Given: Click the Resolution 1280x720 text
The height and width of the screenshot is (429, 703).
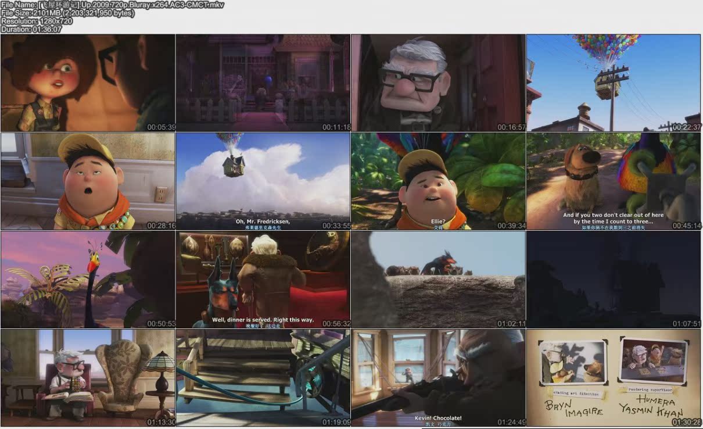Looking at the screenshot, I should [x=37, y=21].
